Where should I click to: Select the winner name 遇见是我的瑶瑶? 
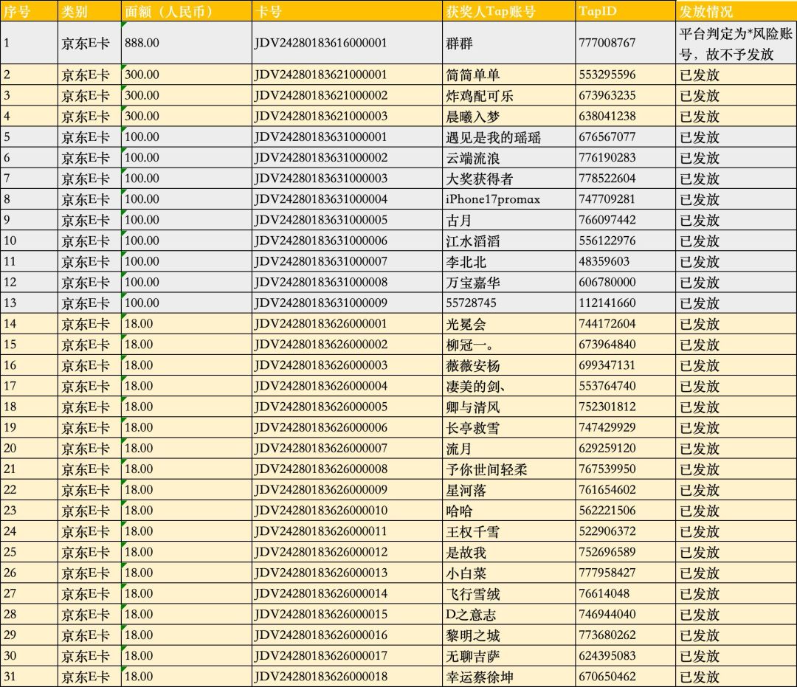point(493,137)
